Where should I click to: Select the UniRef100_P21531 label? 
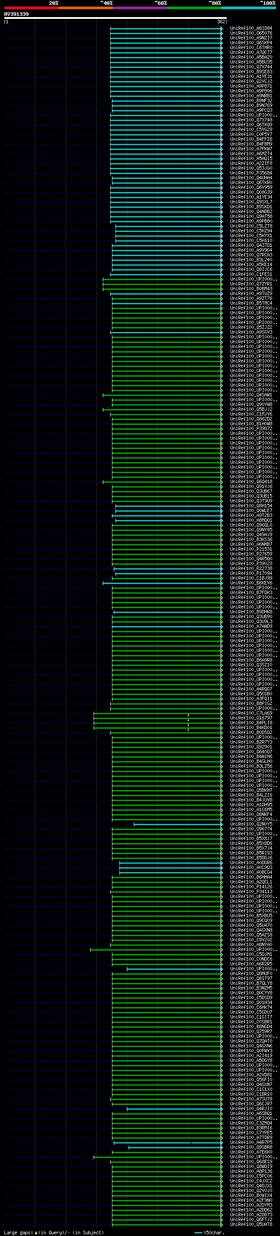[x=251, y=549]
